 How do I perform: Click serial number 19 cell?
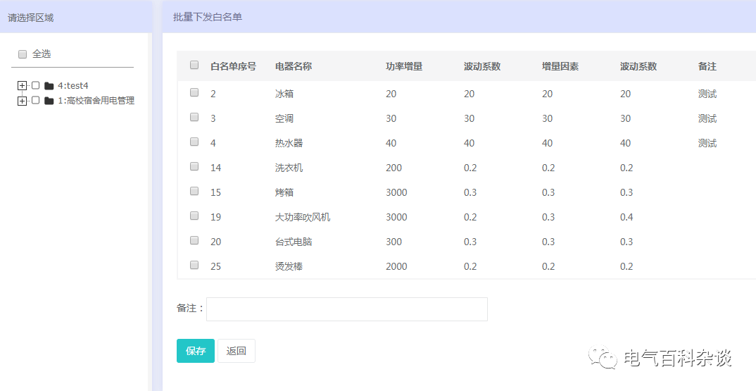pyautogui.click(x=215, y=217)
